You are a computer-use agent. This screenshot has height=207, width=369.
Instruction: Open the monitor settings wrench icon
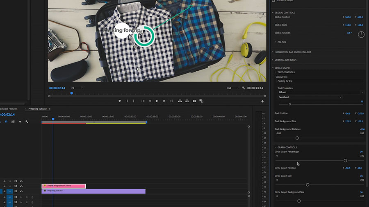tap(244, 88)
